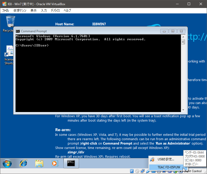Open Command Prompt window system menu icon
This screenshot has height=174, width=207.
click(x=18, y=31)
